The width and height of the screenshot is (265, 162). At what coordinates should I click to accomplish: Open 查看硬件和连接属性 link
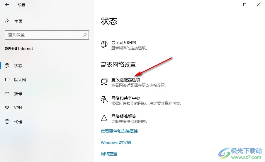(119, 131)
